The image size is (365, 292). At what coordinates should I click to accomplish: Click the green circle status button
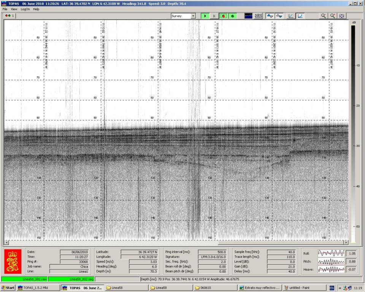[x=232, y=16]
